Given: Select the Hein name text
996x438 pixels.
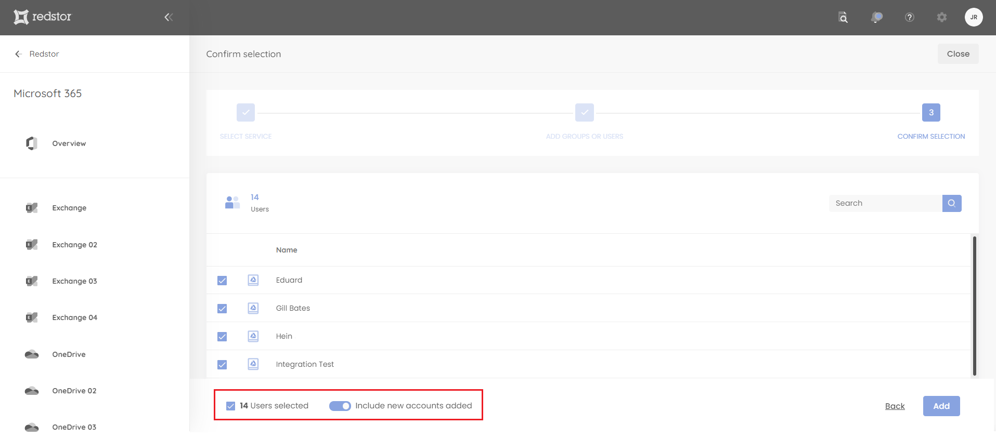Looking at the screenshot, I should pos(284,336).
